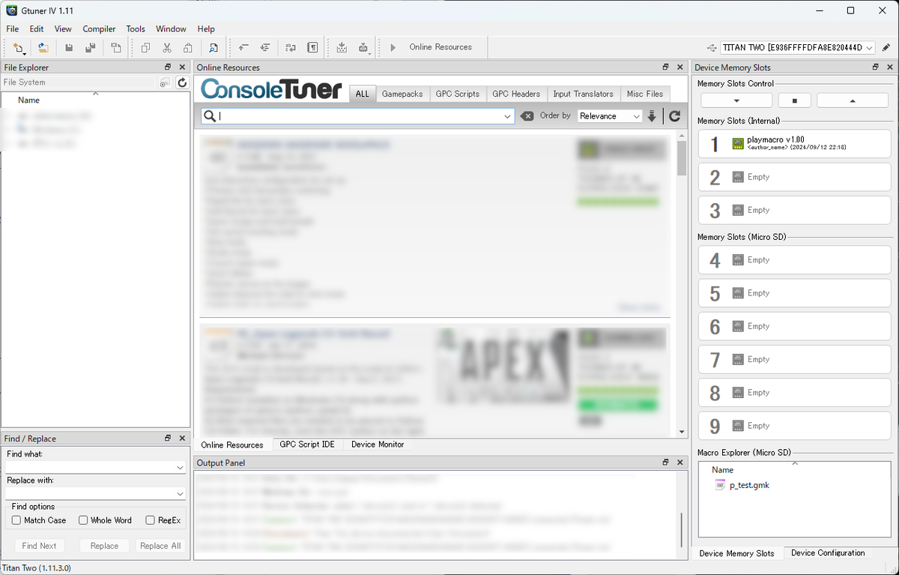Viewport: 899px width, 575px height.
Task: Click the stop button in Memory Slots Control
Action: (794, 100)
